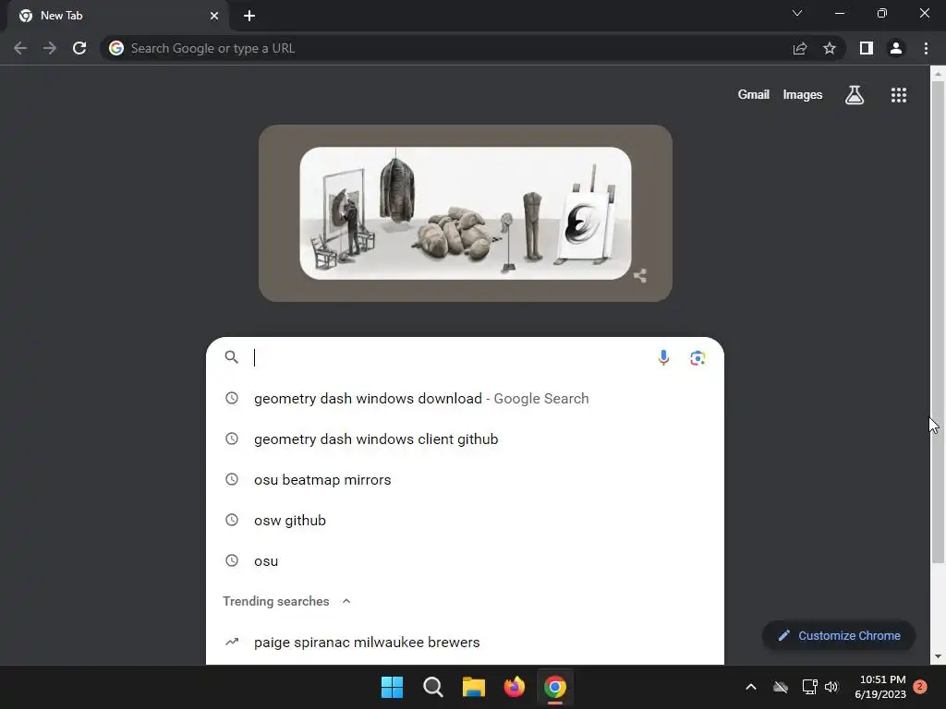Click the magnifier icon in search box
This screenshot has width=946, height=709.
pos(232,357)
